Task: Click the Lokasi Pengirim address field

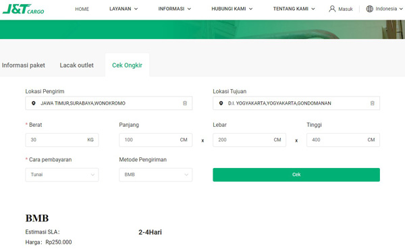Action: point(109,103)
